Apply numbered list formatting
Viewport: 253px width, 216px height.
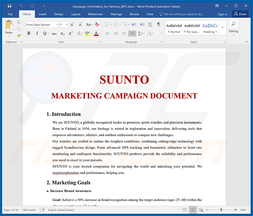pos(116,25)
